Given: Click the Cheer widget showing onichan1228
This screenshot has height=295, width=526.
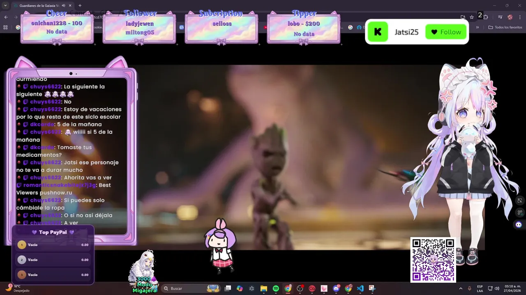Looking at the screenshot, I should tap(57, 27).
